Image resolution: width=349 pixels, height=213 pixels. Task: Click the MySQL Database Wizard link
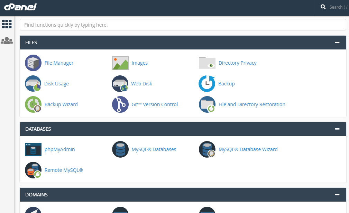pyautogui.click(x=248, y=149)
